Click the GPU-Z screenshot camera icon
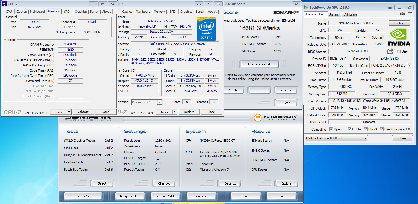The width and height of the screenshot is (418, 204). tap(402, 14)
